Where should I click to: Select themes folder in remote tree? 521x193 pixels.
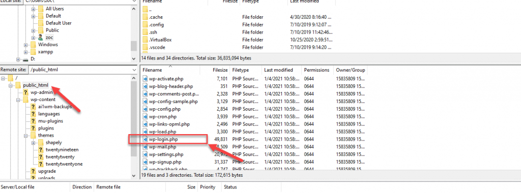pyautogui.click(x=46, y=135)
